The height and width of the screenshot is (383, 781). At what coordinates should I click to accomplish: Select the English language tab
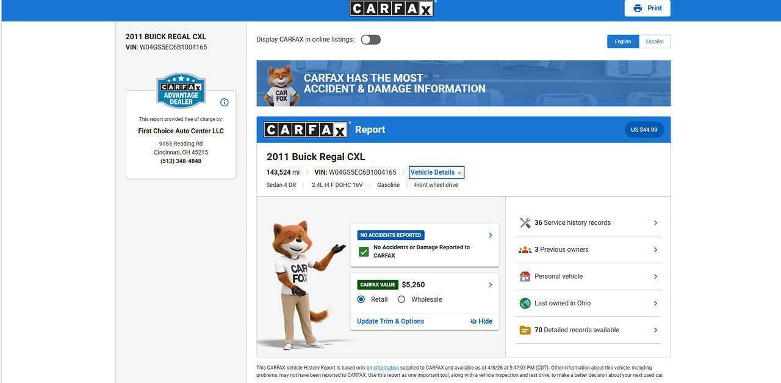623,42
